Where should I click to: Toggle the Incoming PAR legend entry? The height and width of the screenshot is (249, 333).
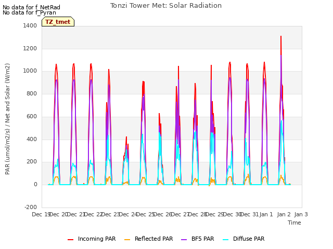click(92, 239)
